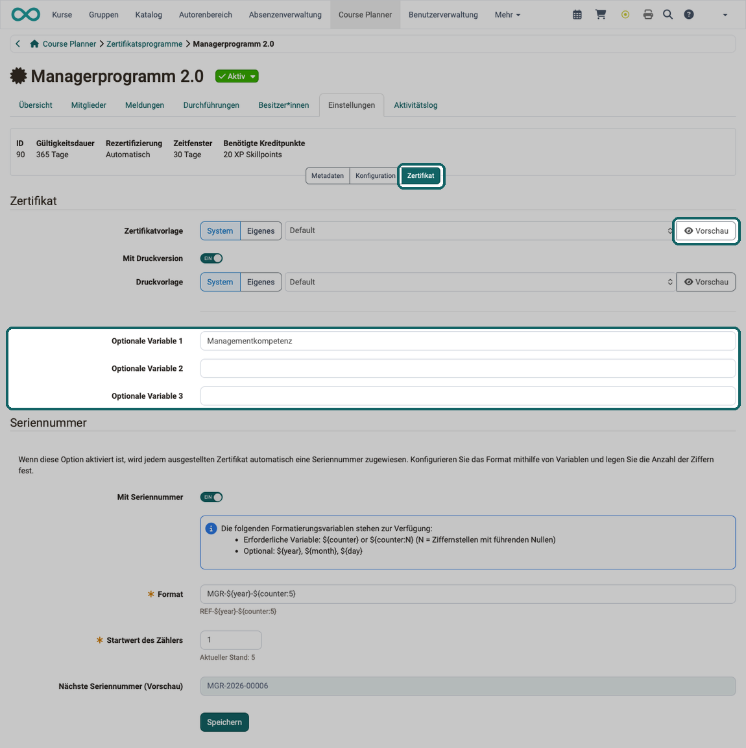Click the Startwert des Zählers field

[231, 640]
